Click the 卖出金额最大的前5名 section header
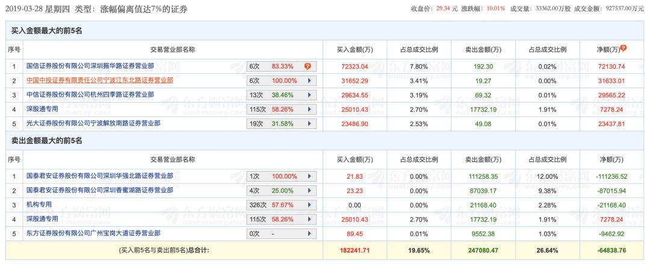 (46, 141)
